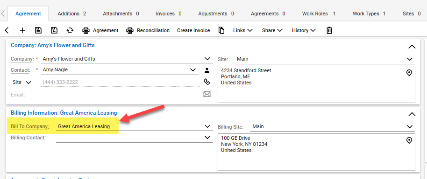Expand the Bill To Company dropdown

tap(207, 126)
